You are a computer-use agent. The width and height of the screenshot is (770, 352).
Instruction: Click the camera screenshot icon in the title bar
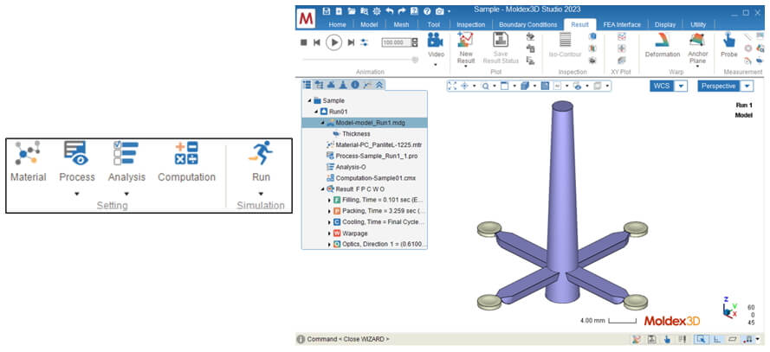point(440,10)
